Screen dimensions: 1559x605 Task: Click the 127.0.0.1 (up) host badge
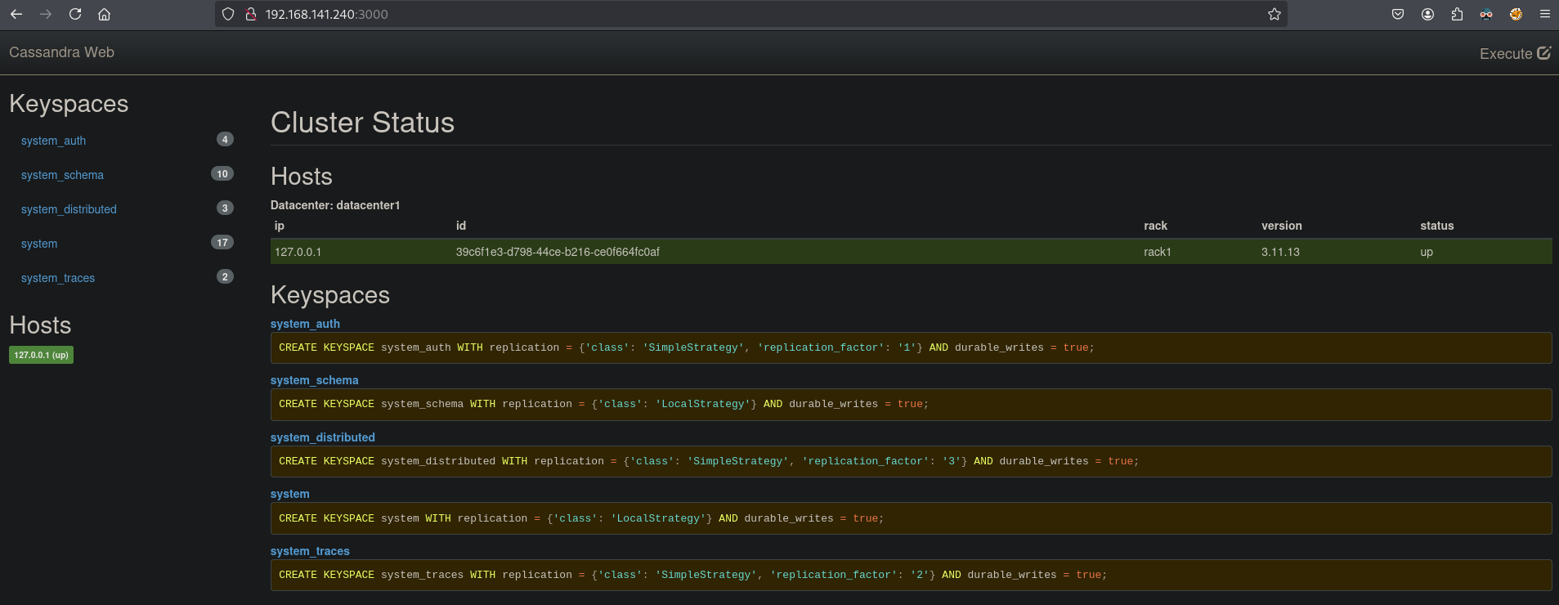pos(41,355)
